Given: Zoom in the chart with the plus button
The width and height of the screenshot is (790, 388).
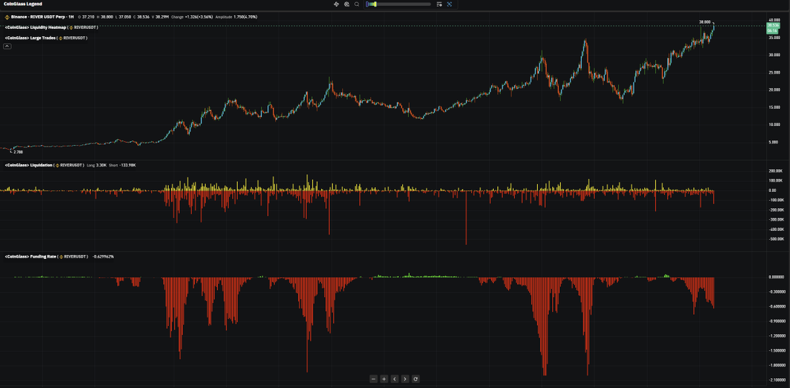Looking at the screenshot, I should (384, 379).
